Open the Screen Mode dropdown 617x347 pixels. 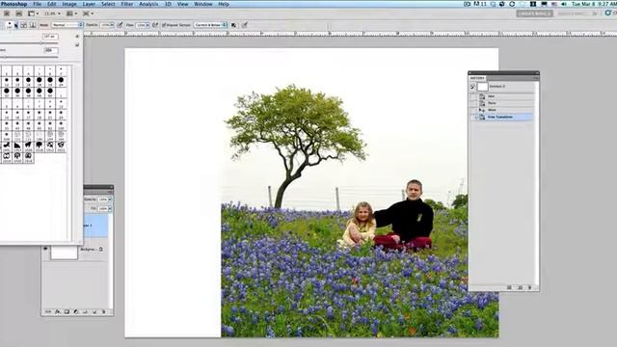(88, 13)
